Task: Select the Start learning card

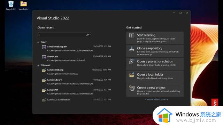Action: coord(155,38)
